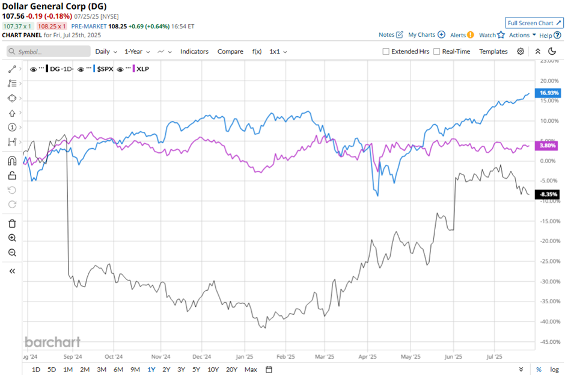565x375 pixels.
Task: Open more options for the DG series
Action: point(41,68)
